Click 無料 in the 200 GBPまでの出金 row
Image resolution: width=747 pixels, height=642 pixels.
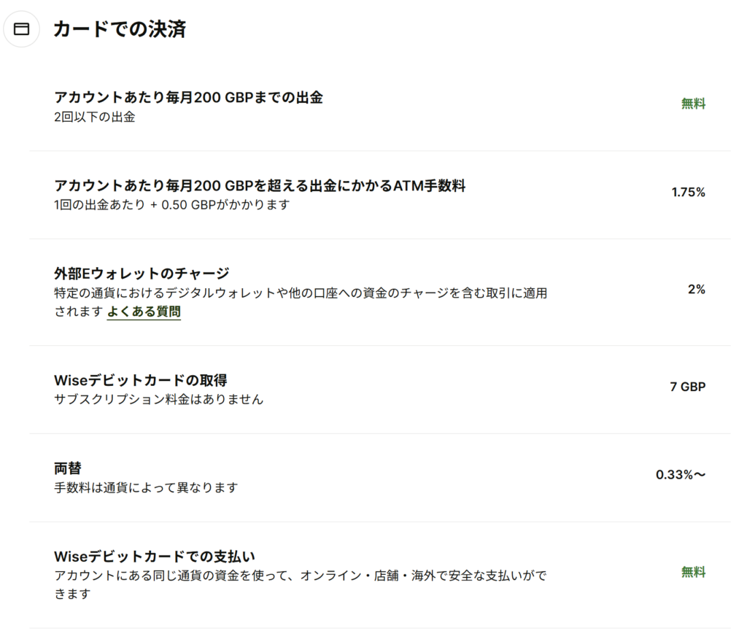pos(693,104)
